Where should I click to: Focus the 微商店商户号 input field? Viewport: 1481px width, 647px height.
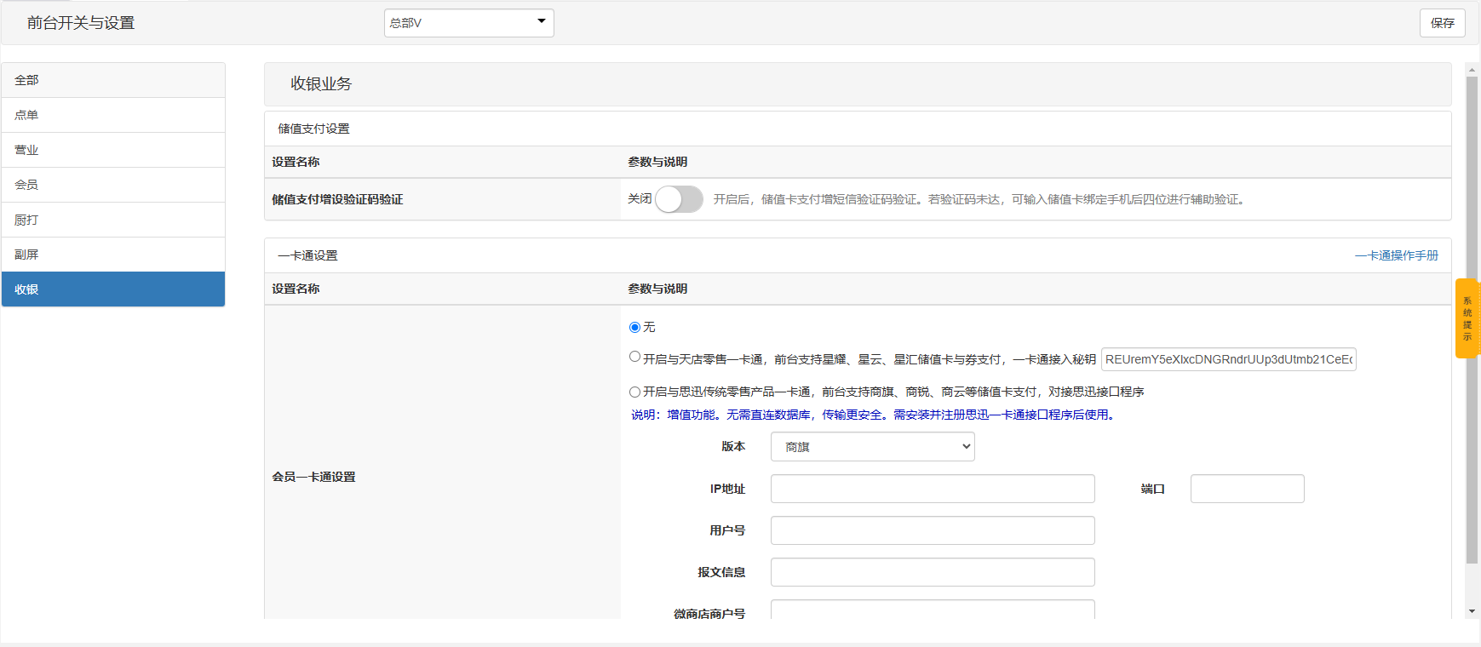pyautogui.click(x=933, y=610)
